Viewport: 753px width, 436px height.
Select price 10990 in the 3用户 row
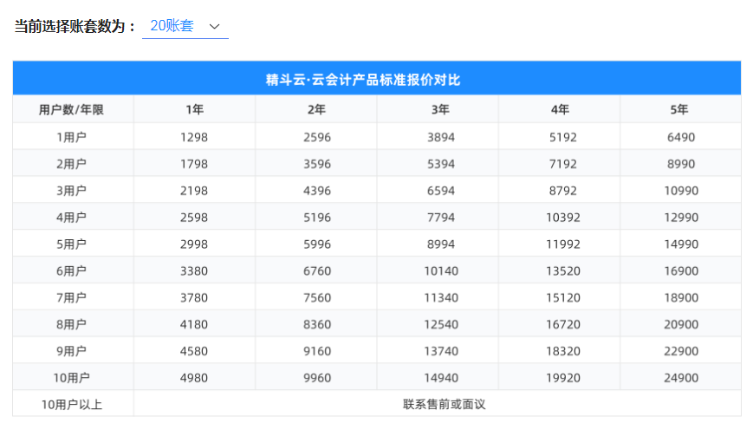681,191
